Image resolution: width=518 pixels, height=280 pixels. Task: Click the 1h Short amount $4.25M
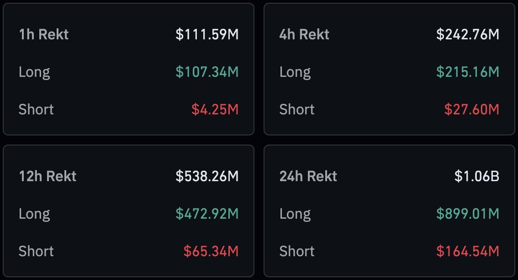point(215,109)
